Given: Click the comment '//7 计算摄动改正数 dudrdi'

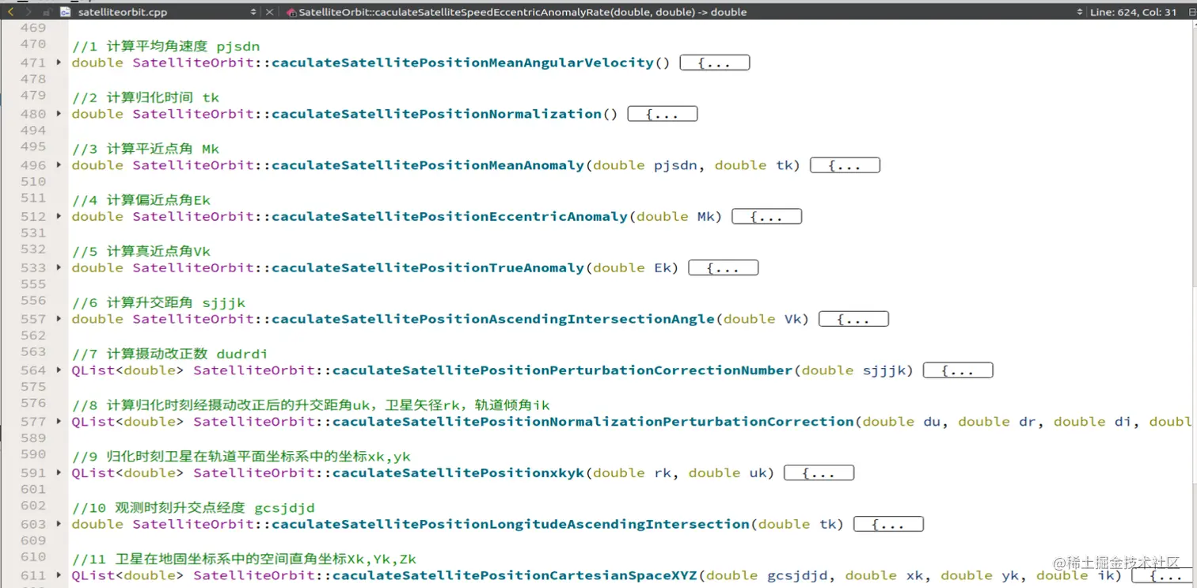Looking at the screenshot, I should [169, 354].
